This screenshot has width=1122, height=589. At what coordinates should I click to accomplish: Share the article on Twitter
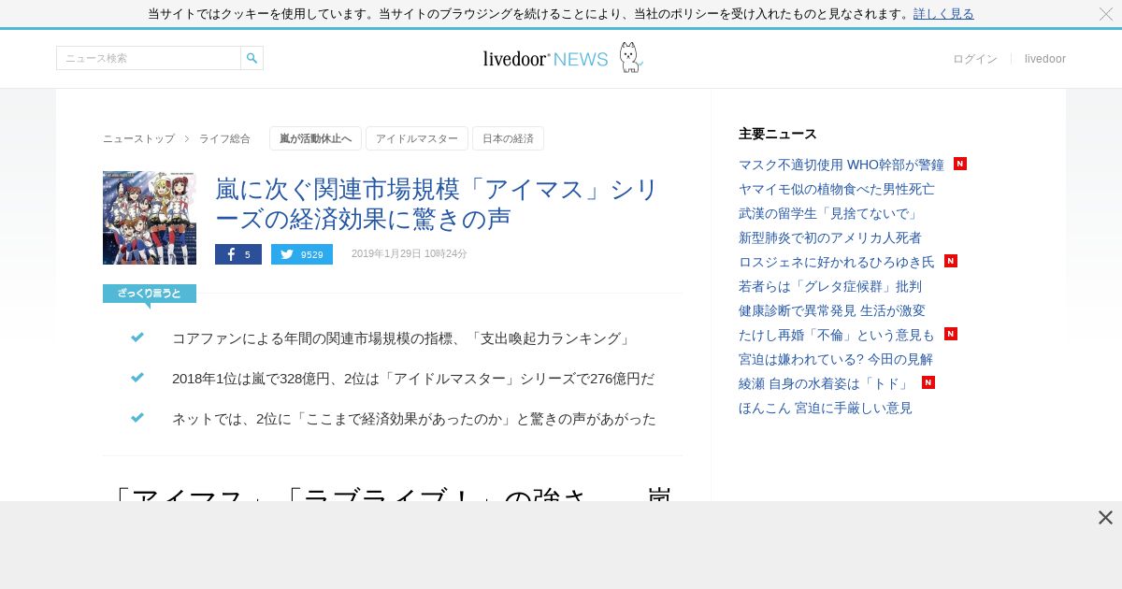pyautogui.click(x=302, y=254)
